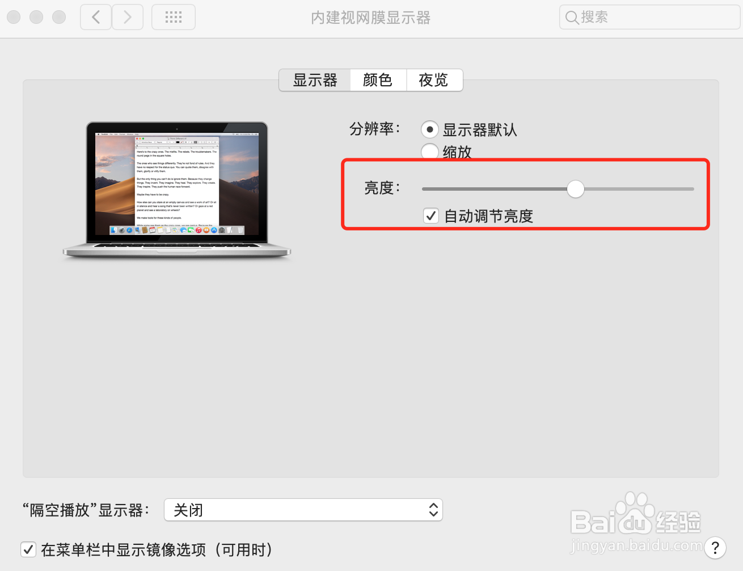This screenshot has width=743, height=571.
Task: Toggle 在菜单栏中显示镜像选项 checkbox
Action: pyautogui.click(x=28, y=549)
